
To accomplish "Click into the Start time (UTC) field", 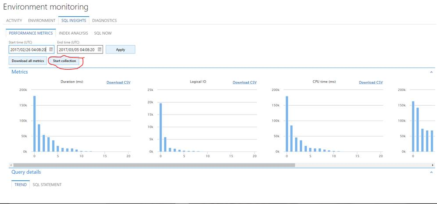I will coord(28,50).
